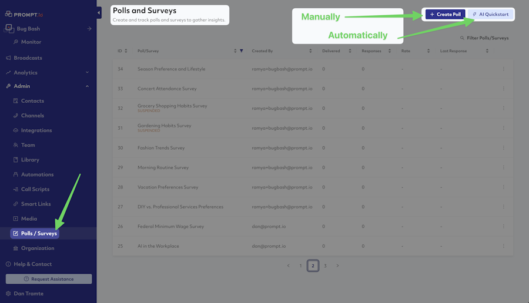The height and width of the screenshot is (303, 529).
Task: Click the Call Scripts sidebar icon
Action: point(16,189)
